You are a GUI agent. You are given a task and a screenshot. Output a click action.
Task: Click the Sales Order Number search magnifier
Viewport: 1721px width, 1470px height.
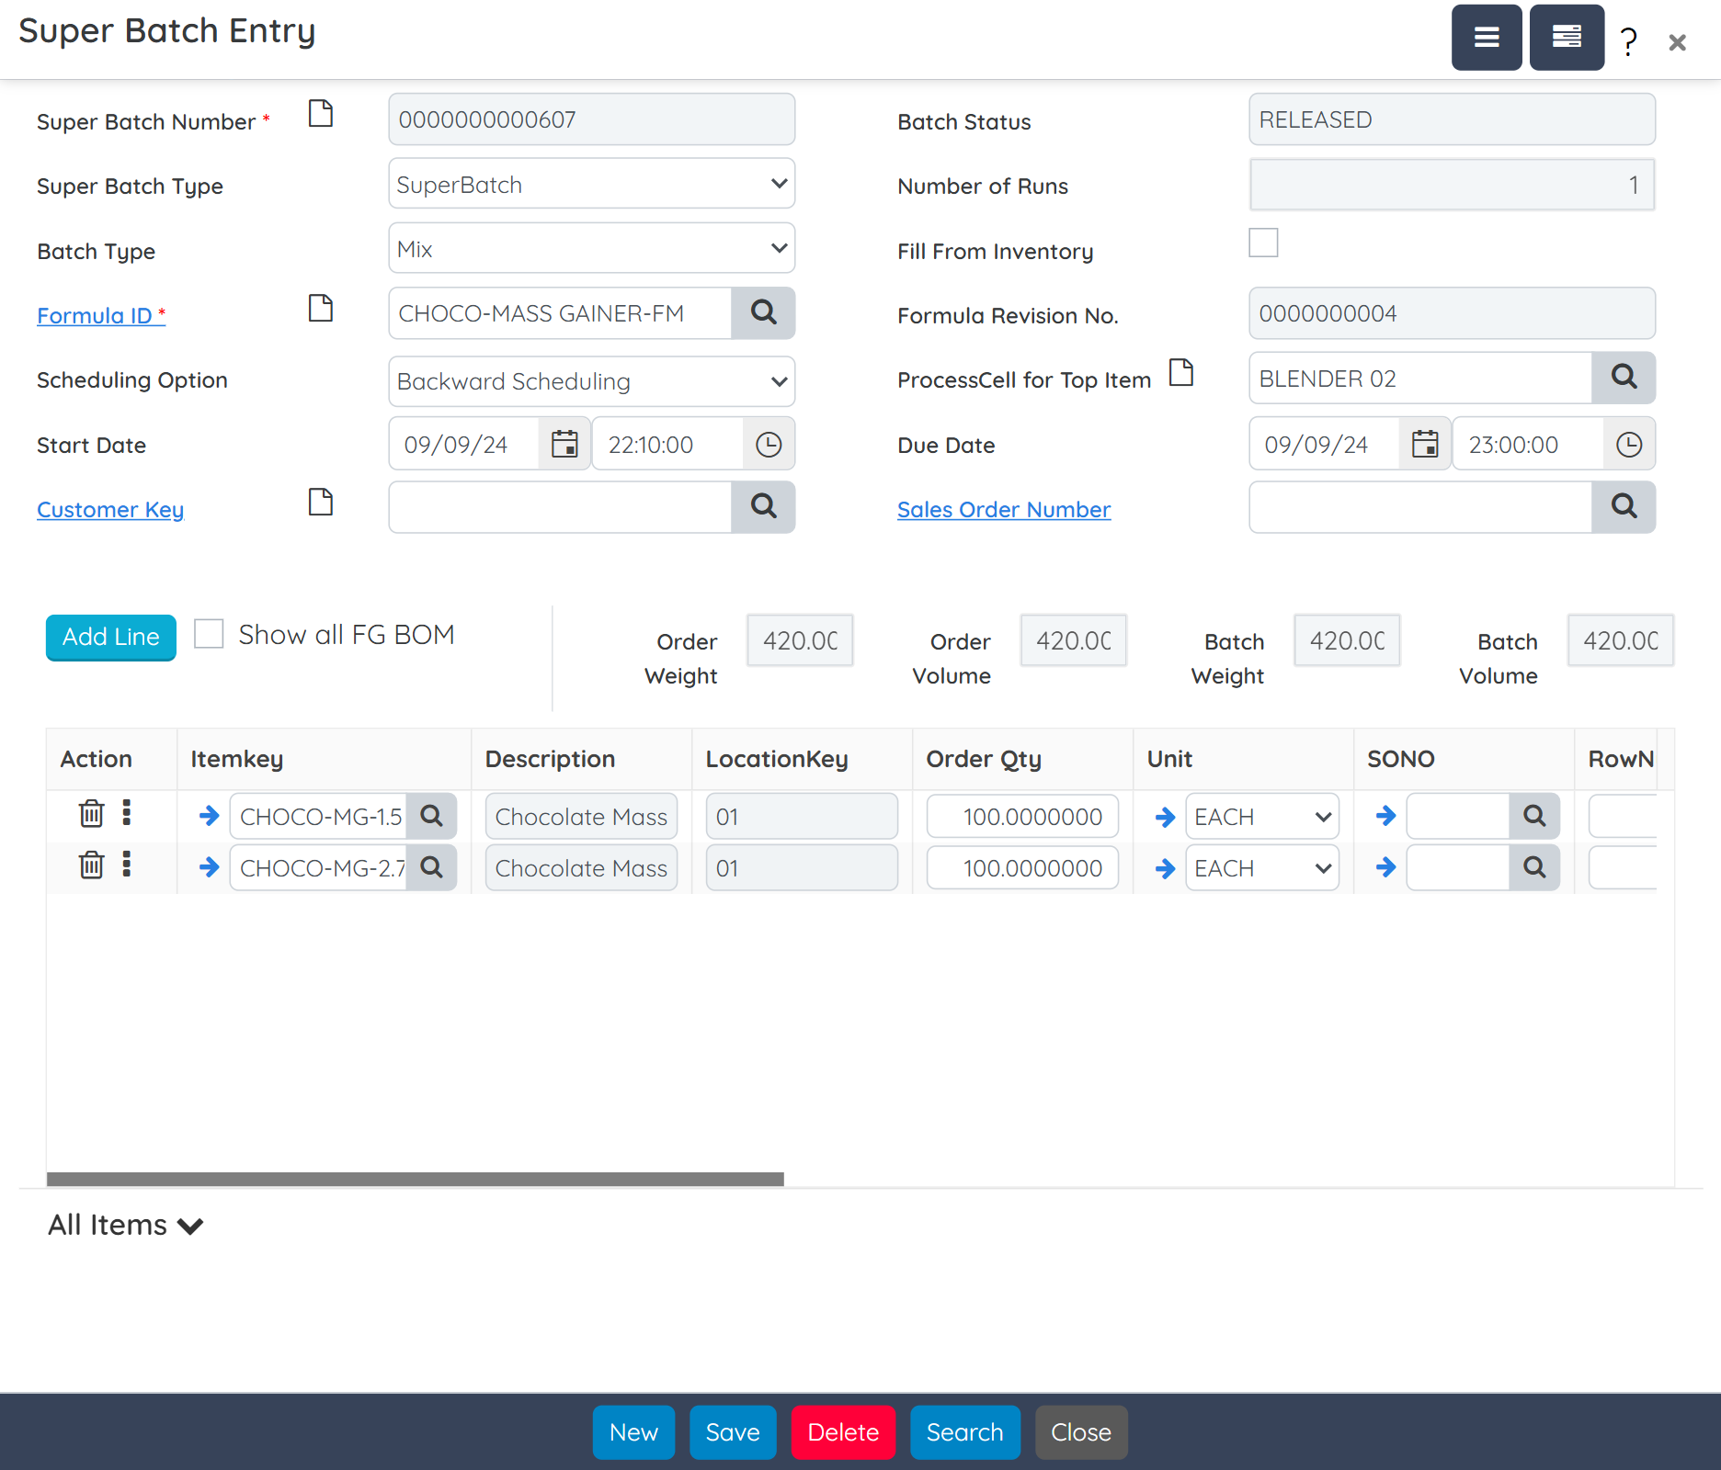1624,507
